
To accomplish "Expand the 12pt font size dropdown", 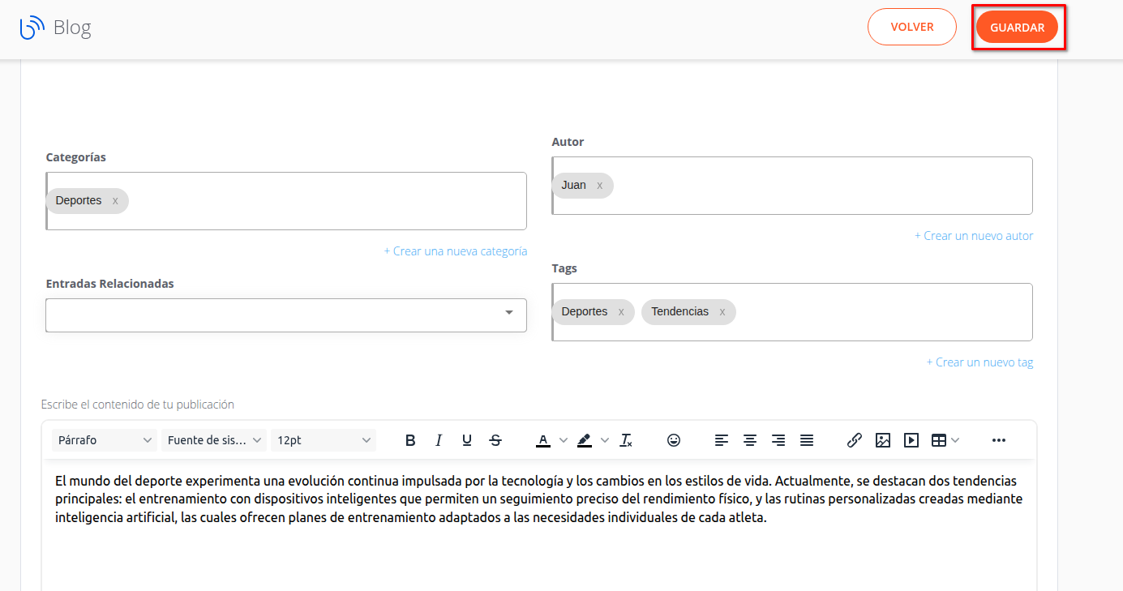I will click(x=324, y=440).
